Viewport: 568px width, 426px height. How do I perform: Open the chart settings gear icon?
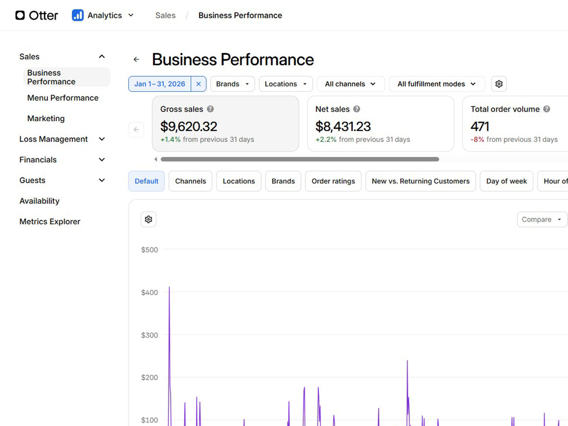coord(148,219)
